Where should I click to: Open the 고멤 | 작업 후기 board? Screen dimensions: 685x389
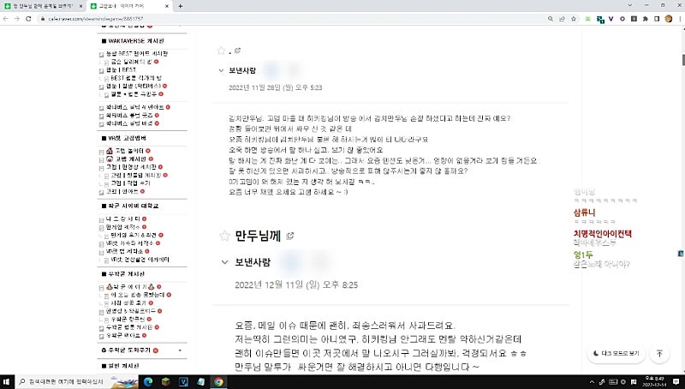pyautogui.click(x=130, y=183)
